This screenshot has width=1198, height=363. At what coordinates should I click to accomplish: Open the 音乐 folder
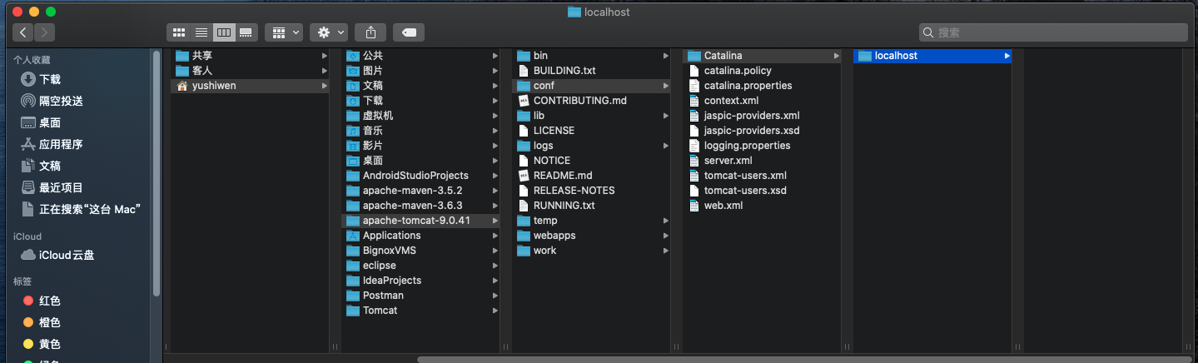(420, 131)
